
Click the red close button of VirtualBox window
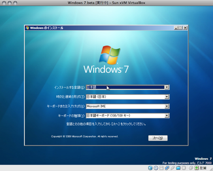pos(4,3)
